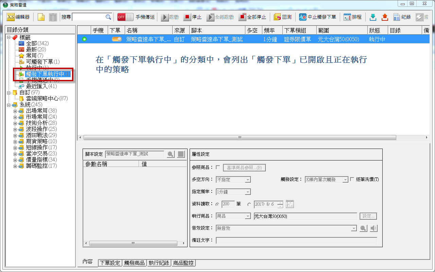435x272 pixels.
Task: Click the calendar icon next to date field
Action: point(290,204)
